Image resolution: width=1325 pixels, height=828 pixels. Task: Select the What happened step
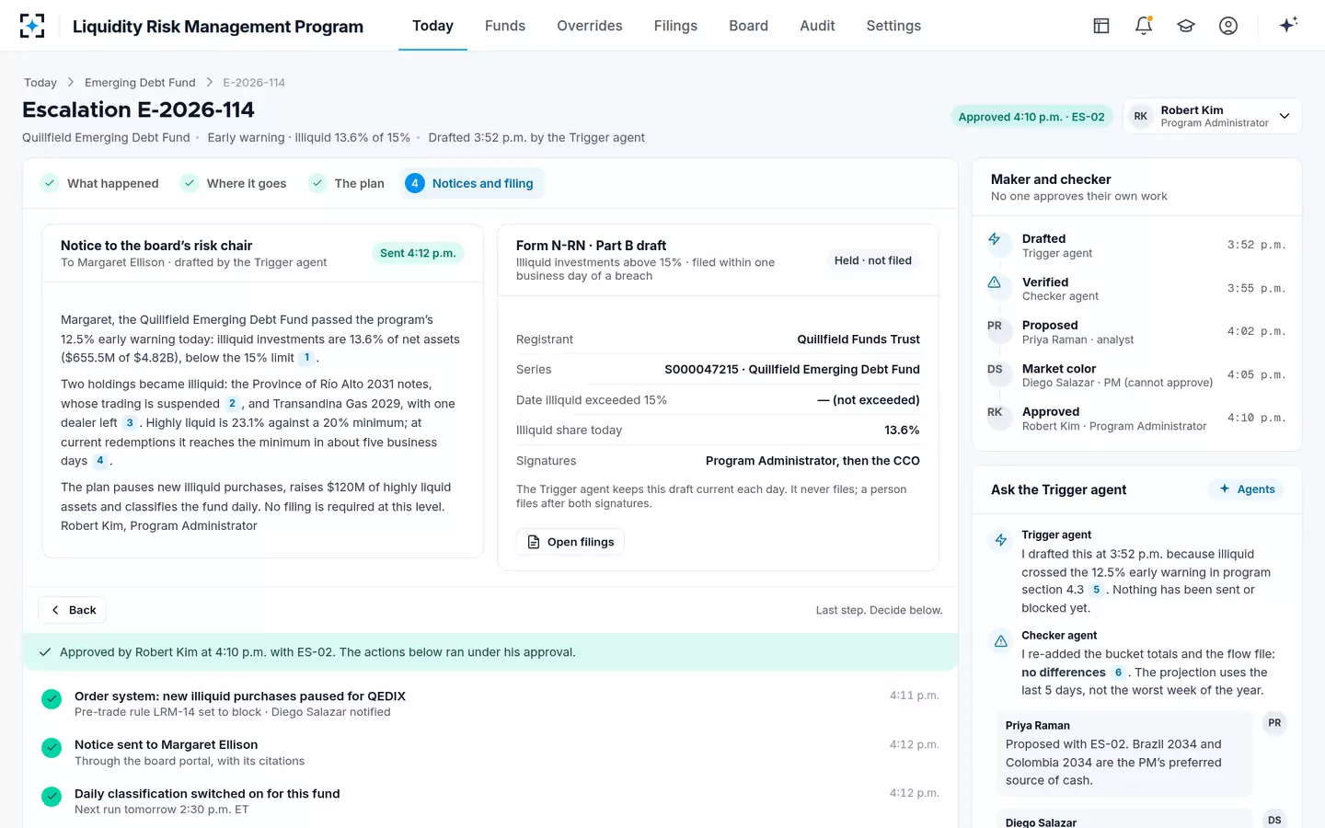[x=100, y=183]
